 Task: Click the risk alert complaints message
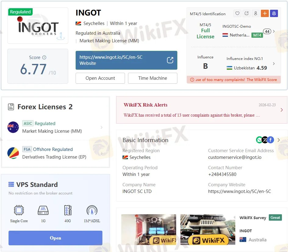[x=192, y=115]
